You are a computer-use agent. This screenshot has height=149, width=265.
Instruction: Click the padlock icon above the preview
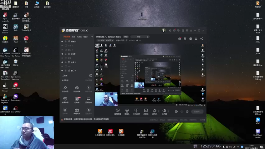[x=185, y=39]
